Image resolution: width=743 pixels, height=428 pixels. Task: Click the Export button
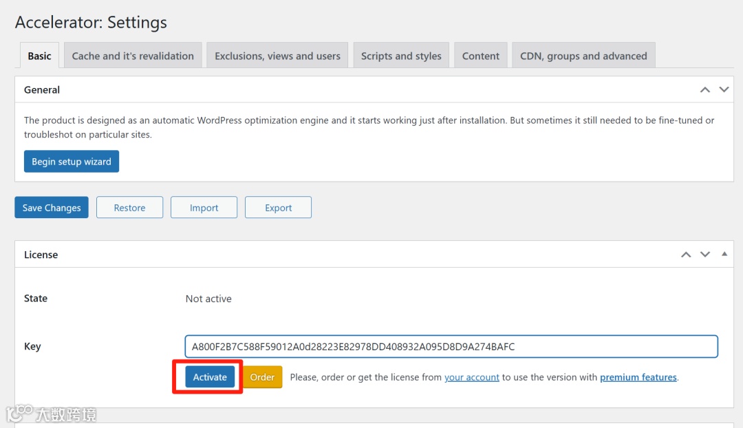[x=278, y=208]
